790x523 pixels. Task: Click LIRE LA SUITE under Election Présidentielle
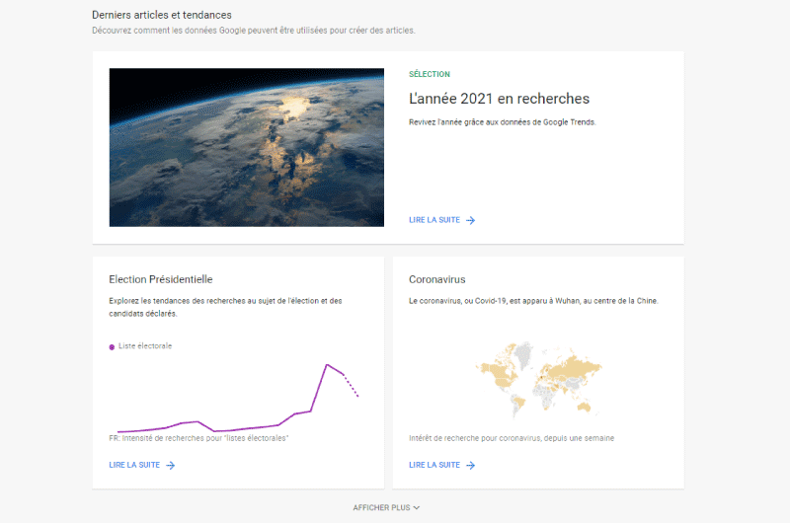coord(134,465)
